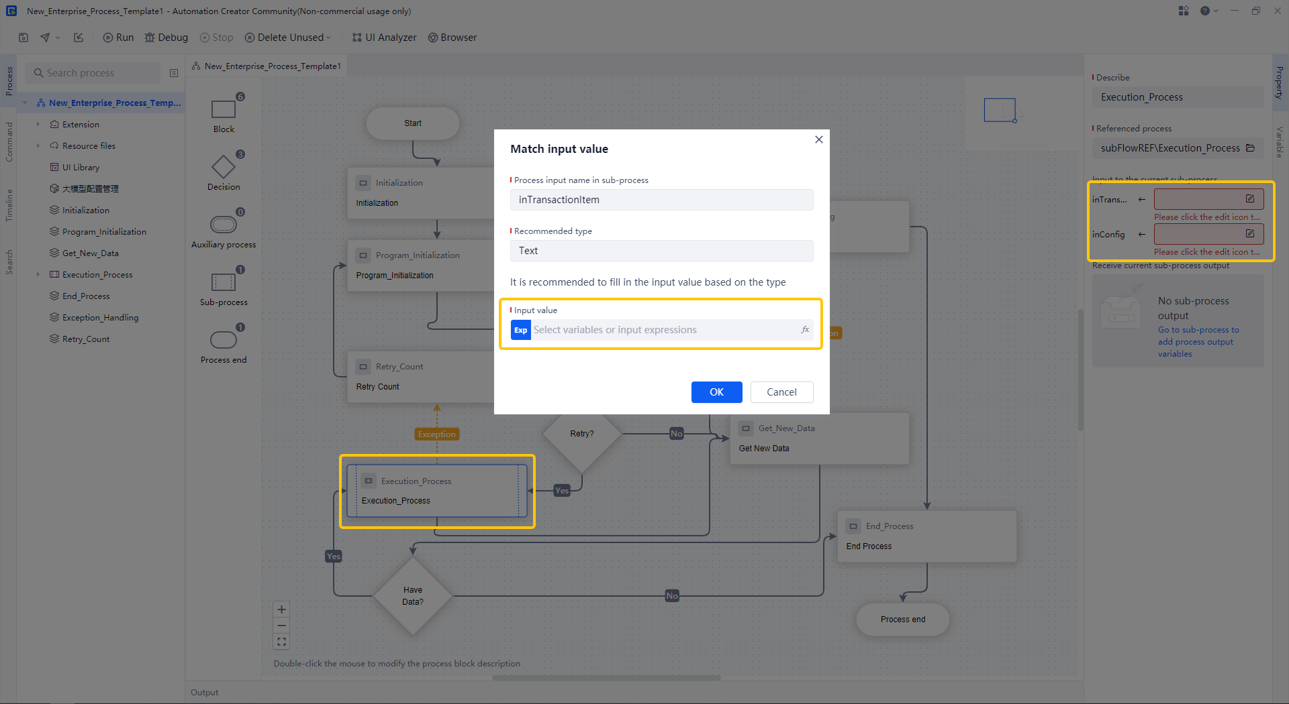Expand the Delete Unused dropdown

[327, 37]
